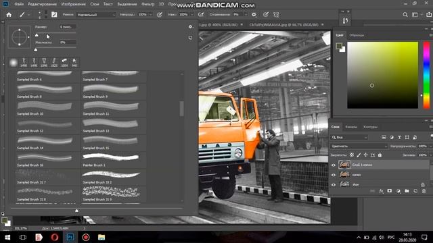Click the hue spectrum strip
The height and width of the screenshot is (243, 433).
tap(426, 75)
